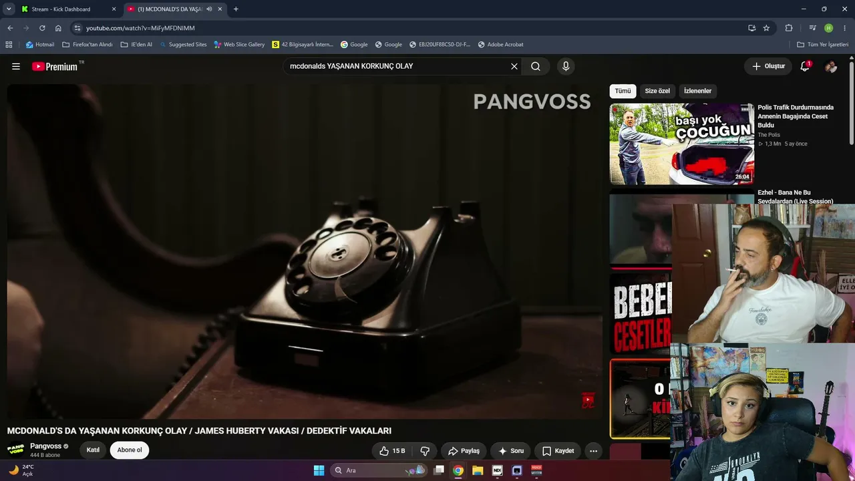Open the Web Slice Gallery bookmark

(239, 45)
